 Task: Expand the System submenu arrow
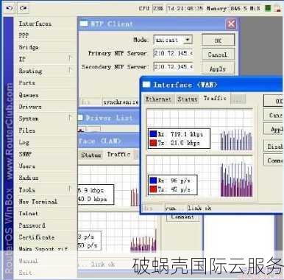tap(70, 118)
